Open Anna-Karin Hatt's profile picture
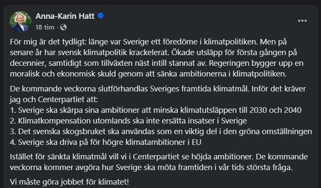 (20, 22)
